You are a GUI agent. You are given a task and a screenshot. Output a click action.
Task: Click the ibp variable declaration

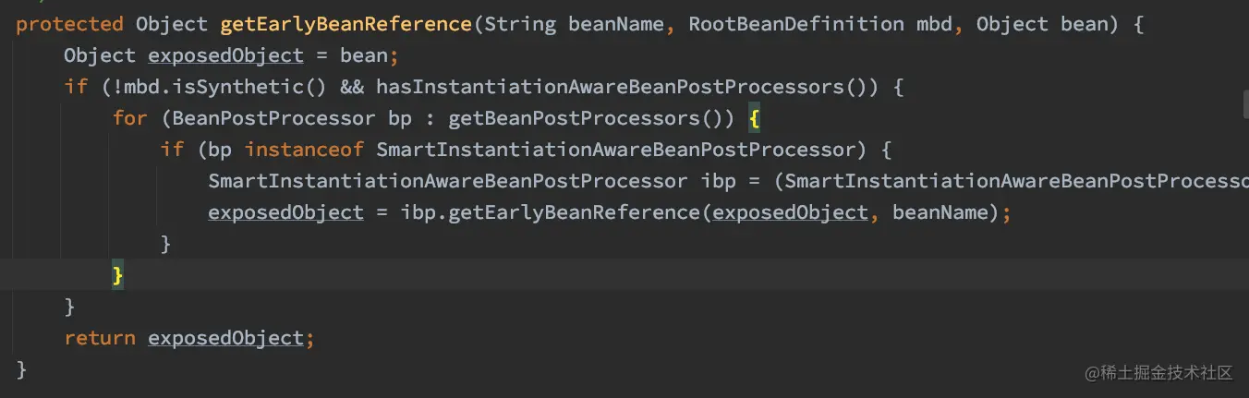[718, 181]
